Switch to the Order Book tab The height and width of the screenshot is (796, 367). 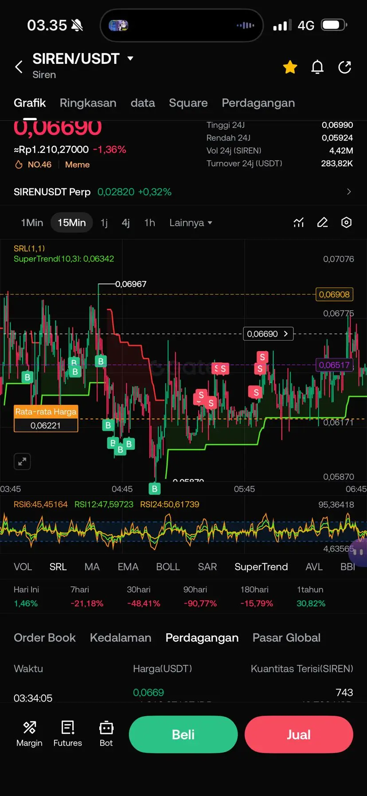(45, 638)
